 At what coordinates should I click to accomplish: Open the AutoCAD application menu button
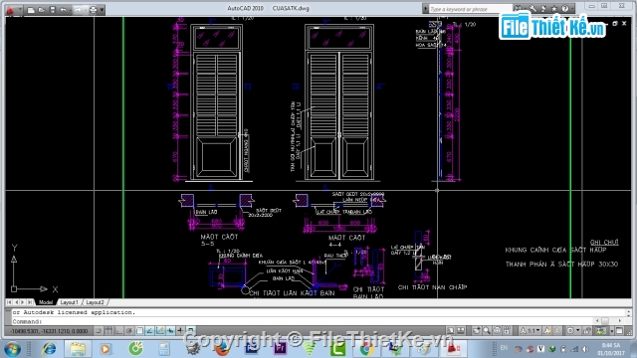(10, 9)
